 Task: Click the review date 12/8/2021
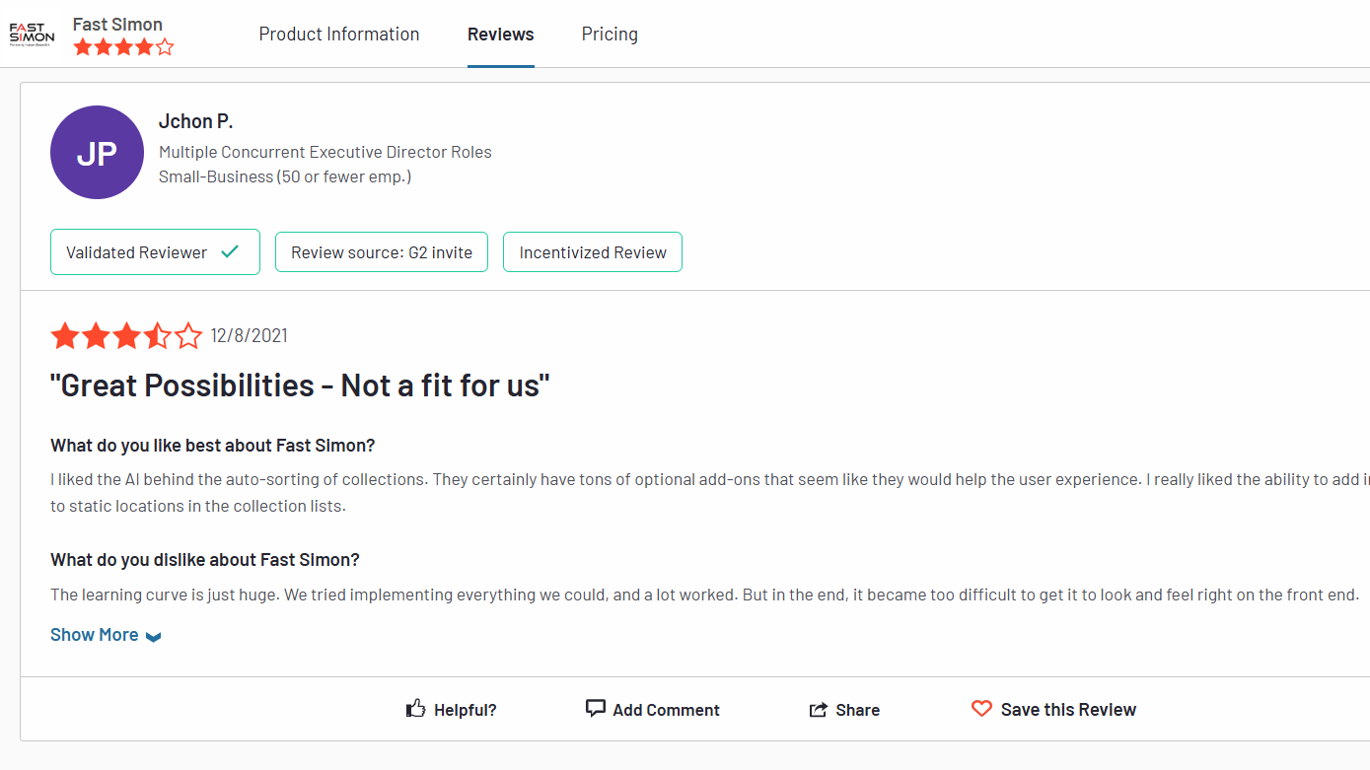(x=249, y=336)
